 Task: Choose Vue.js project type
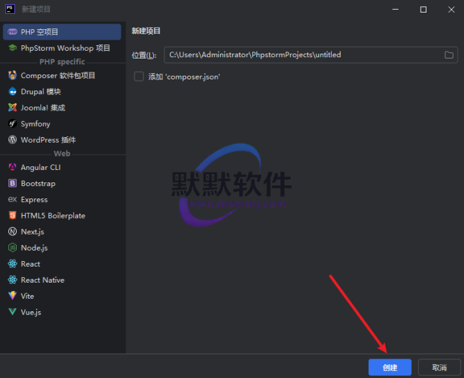[x=62, y=312]
